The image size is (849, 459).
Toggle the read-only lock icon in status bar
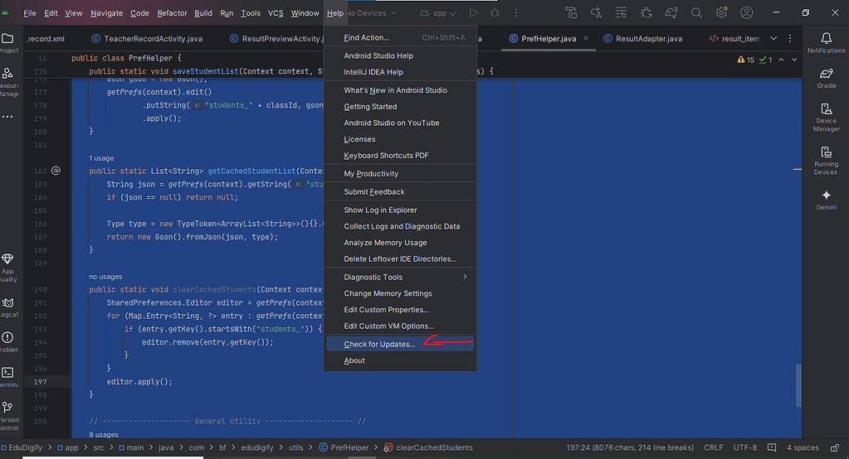[x=835, y=447]
